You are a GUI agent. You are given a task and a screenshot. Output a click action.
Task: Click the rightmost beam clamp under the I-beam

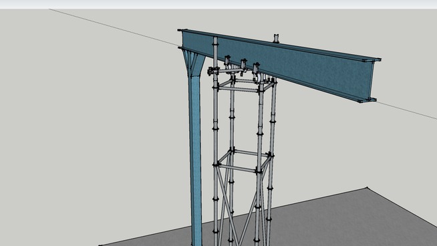[x=257, y=72]
